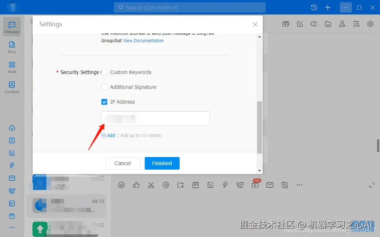380x237 pixels.
Task: Click the plus icon in title bar
Action: click(x=328, y=7)
